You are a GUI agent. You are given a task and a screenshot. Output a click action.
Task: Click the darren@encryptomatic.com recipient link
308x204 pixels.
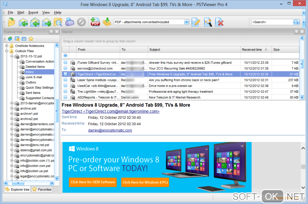(x=110, y=130)
